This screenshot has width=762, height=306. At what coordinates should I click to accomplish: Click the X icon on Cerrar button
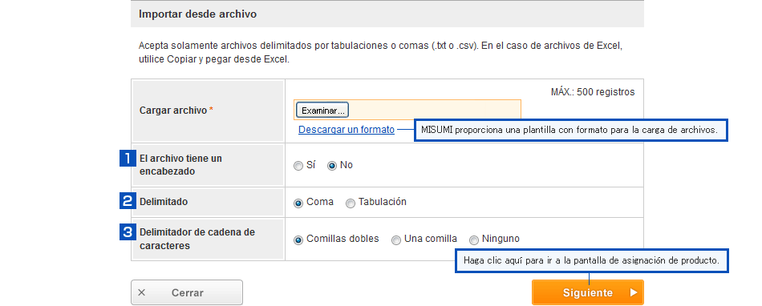[x=141, y=292]
